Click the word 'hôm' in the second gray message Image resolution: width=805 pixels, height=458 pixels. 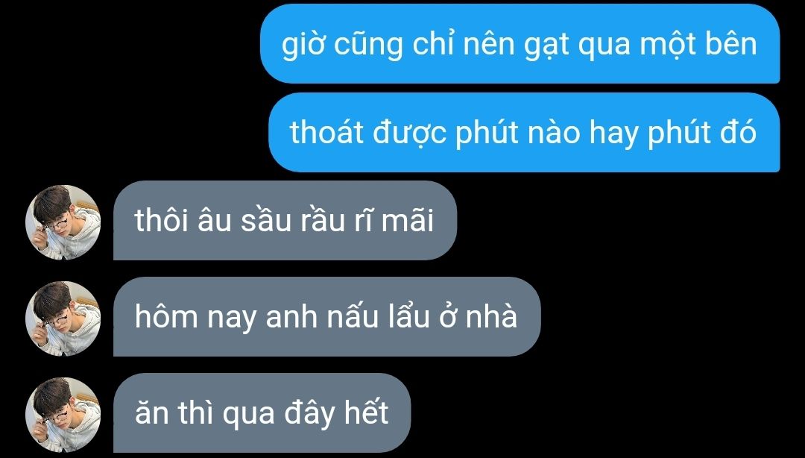(x=166, y=316)
